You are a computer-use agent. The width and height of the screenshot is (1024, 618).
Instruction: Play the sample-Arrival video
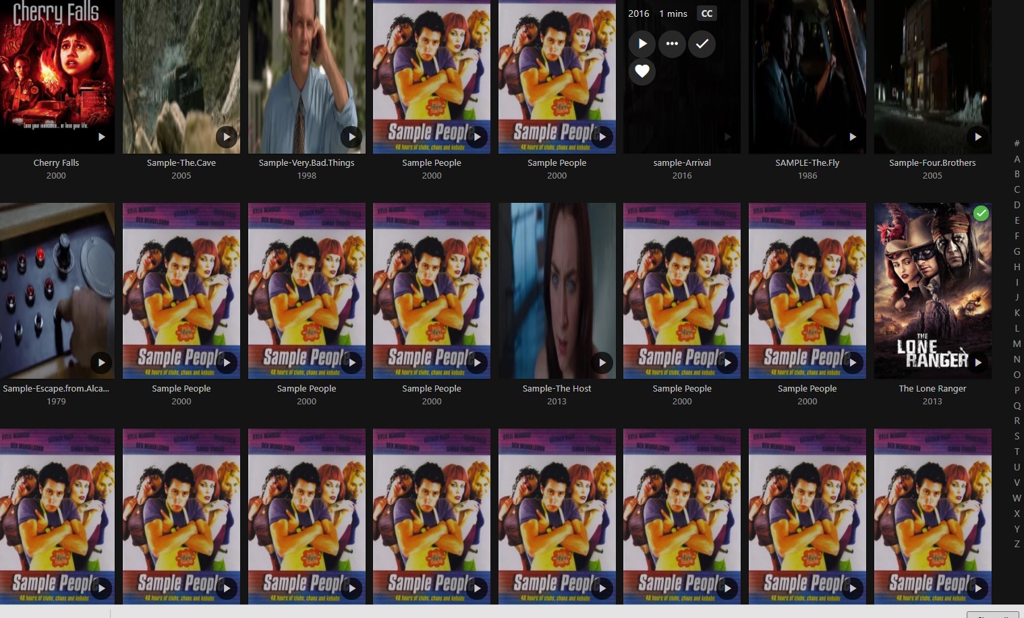click(x=642, y=44)
